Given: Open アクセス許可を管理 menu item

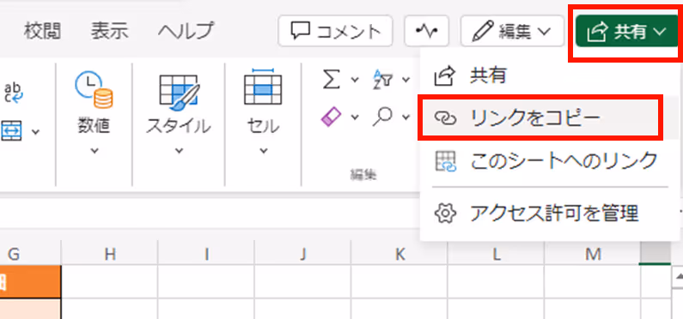Looking at the screenshot, I should click(x=549, y=213).
